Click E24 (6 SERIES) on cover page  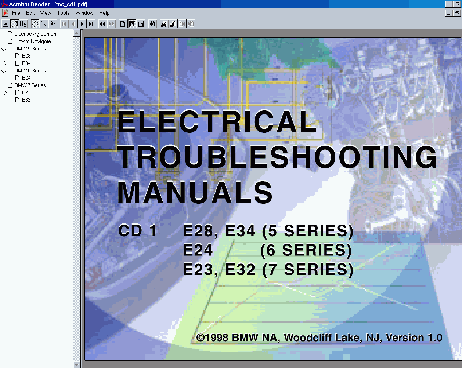pos(268,250)
